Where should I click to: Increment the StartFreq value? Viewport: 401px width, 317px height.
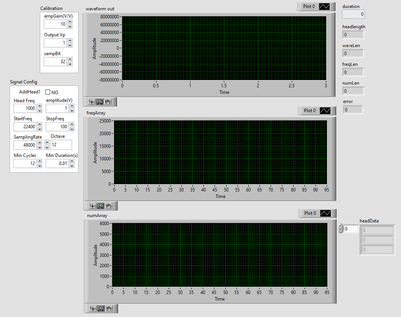coord(39,124)
